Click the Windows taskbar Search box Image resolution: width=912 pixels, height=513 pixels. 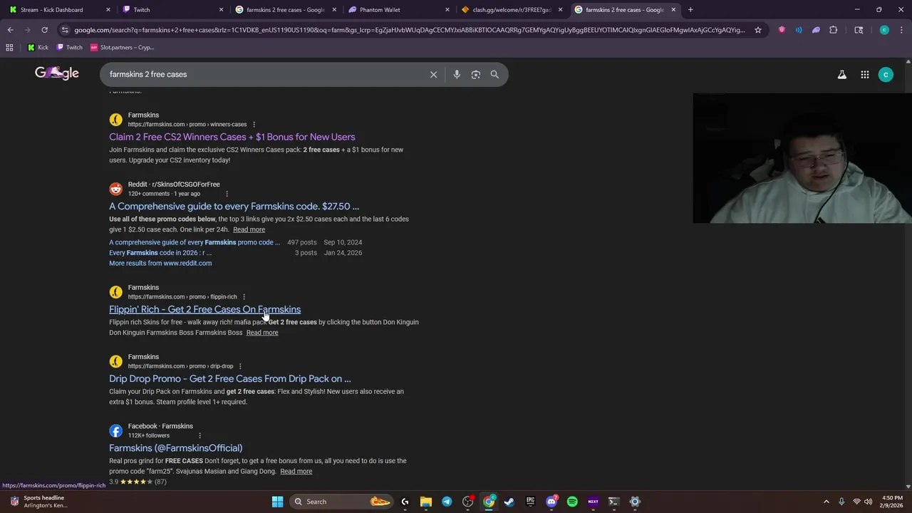(x=342, y=502)
